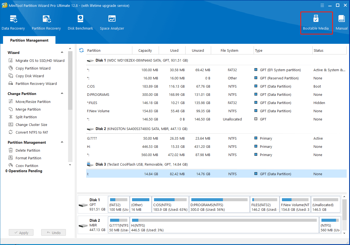Collapse the Partition Management sidebar section
This screenshot has width=350, height=245.
pyautogui.click(x=62, y=142)
